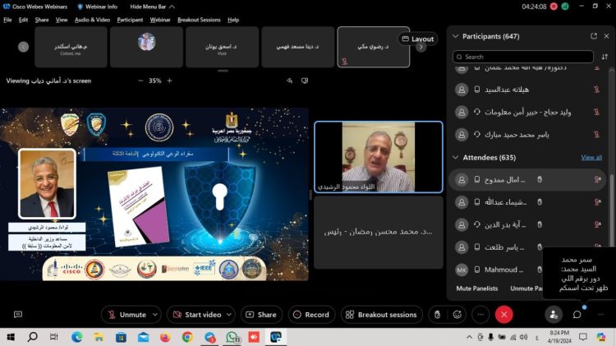Click the sort participants icon beside Search
616x346 pixels.
(x=605, y=57)
